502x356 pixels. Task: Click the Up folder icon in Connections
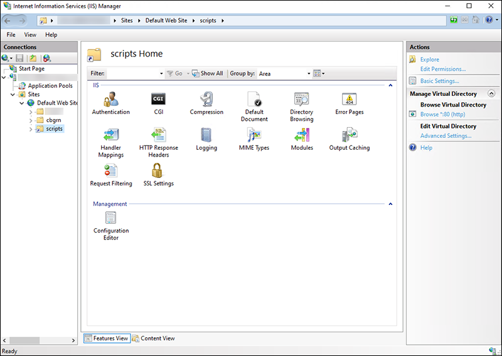click(33, 58)
